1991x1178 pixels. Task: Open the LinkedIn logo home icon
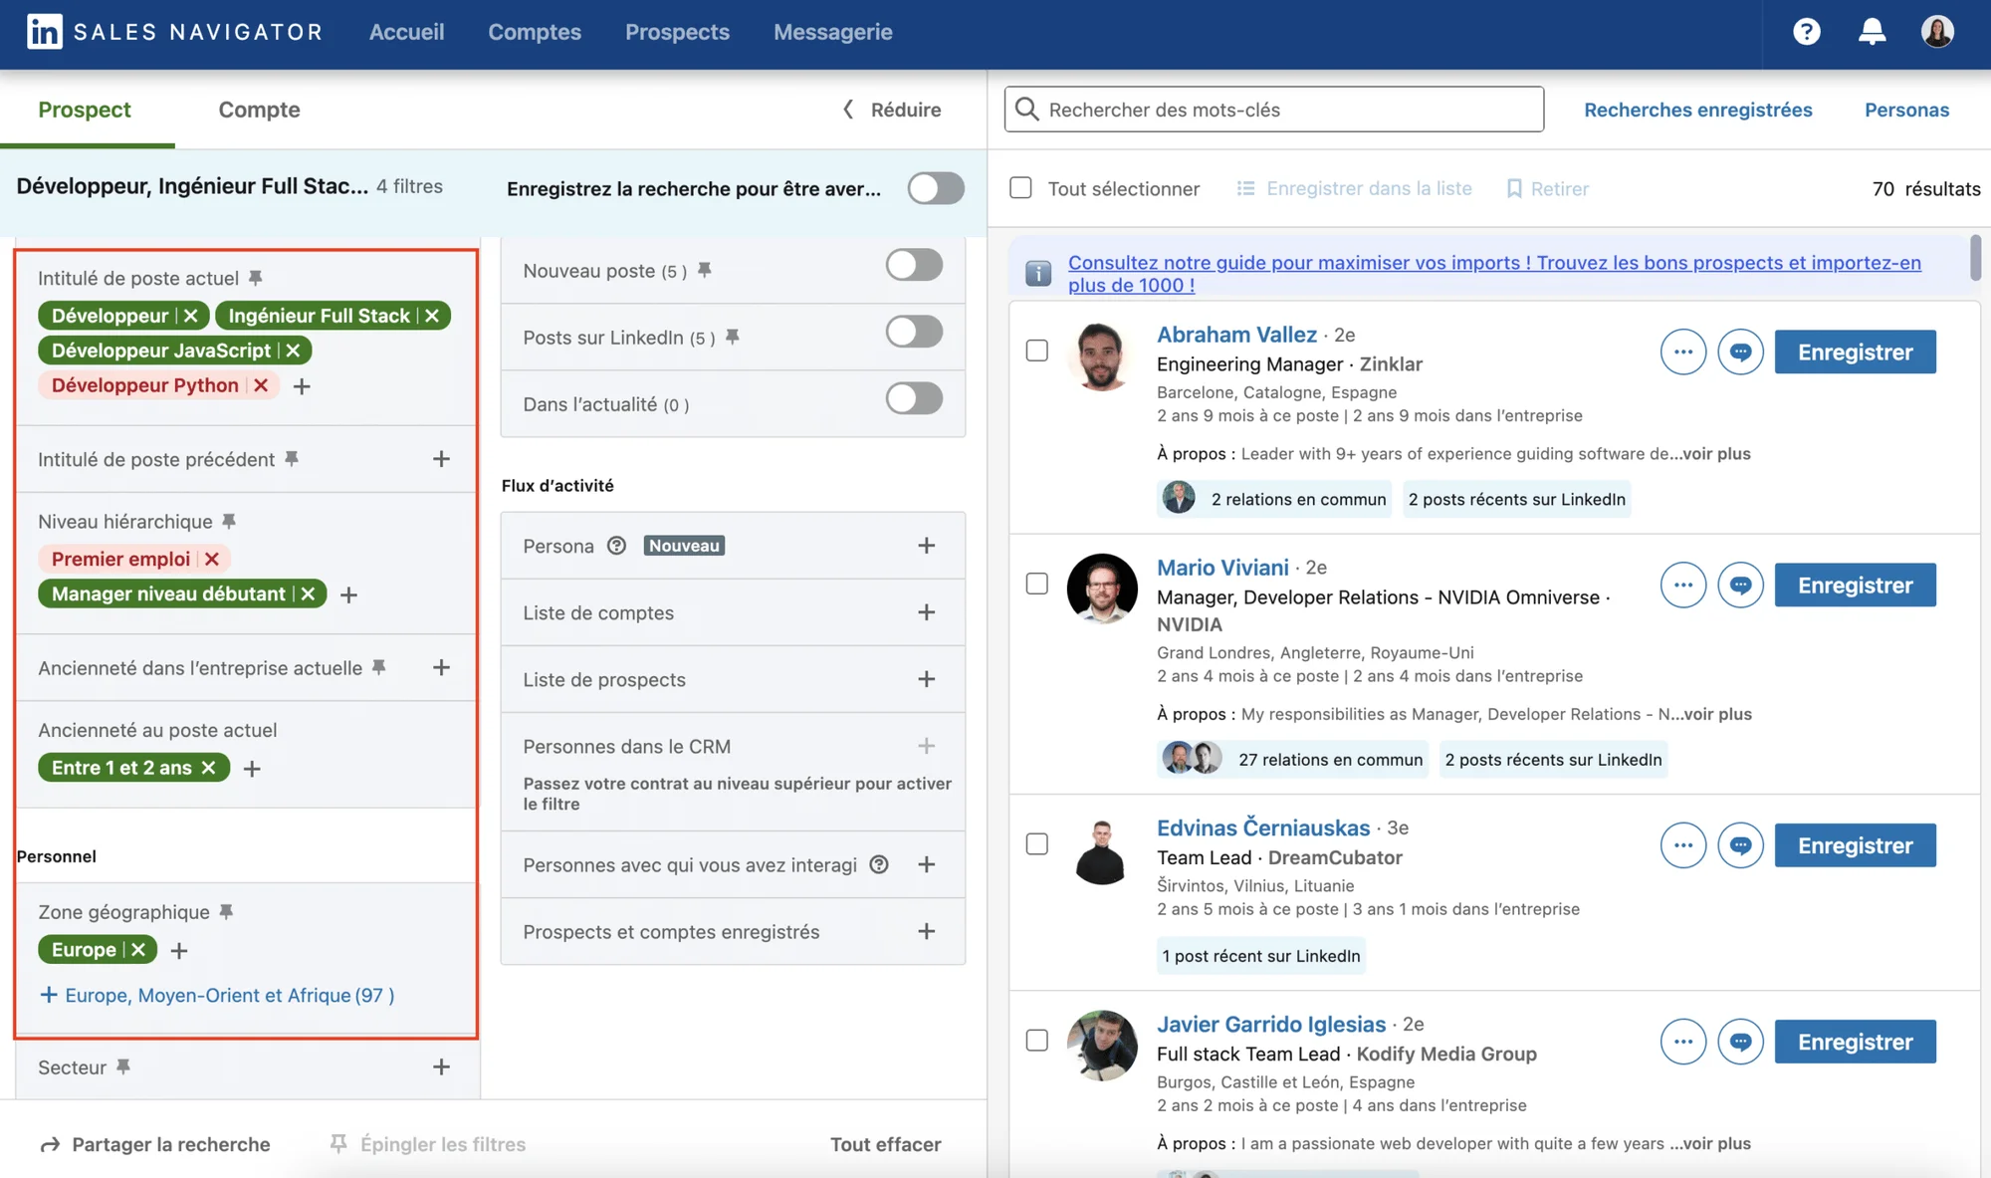point(44,32)
